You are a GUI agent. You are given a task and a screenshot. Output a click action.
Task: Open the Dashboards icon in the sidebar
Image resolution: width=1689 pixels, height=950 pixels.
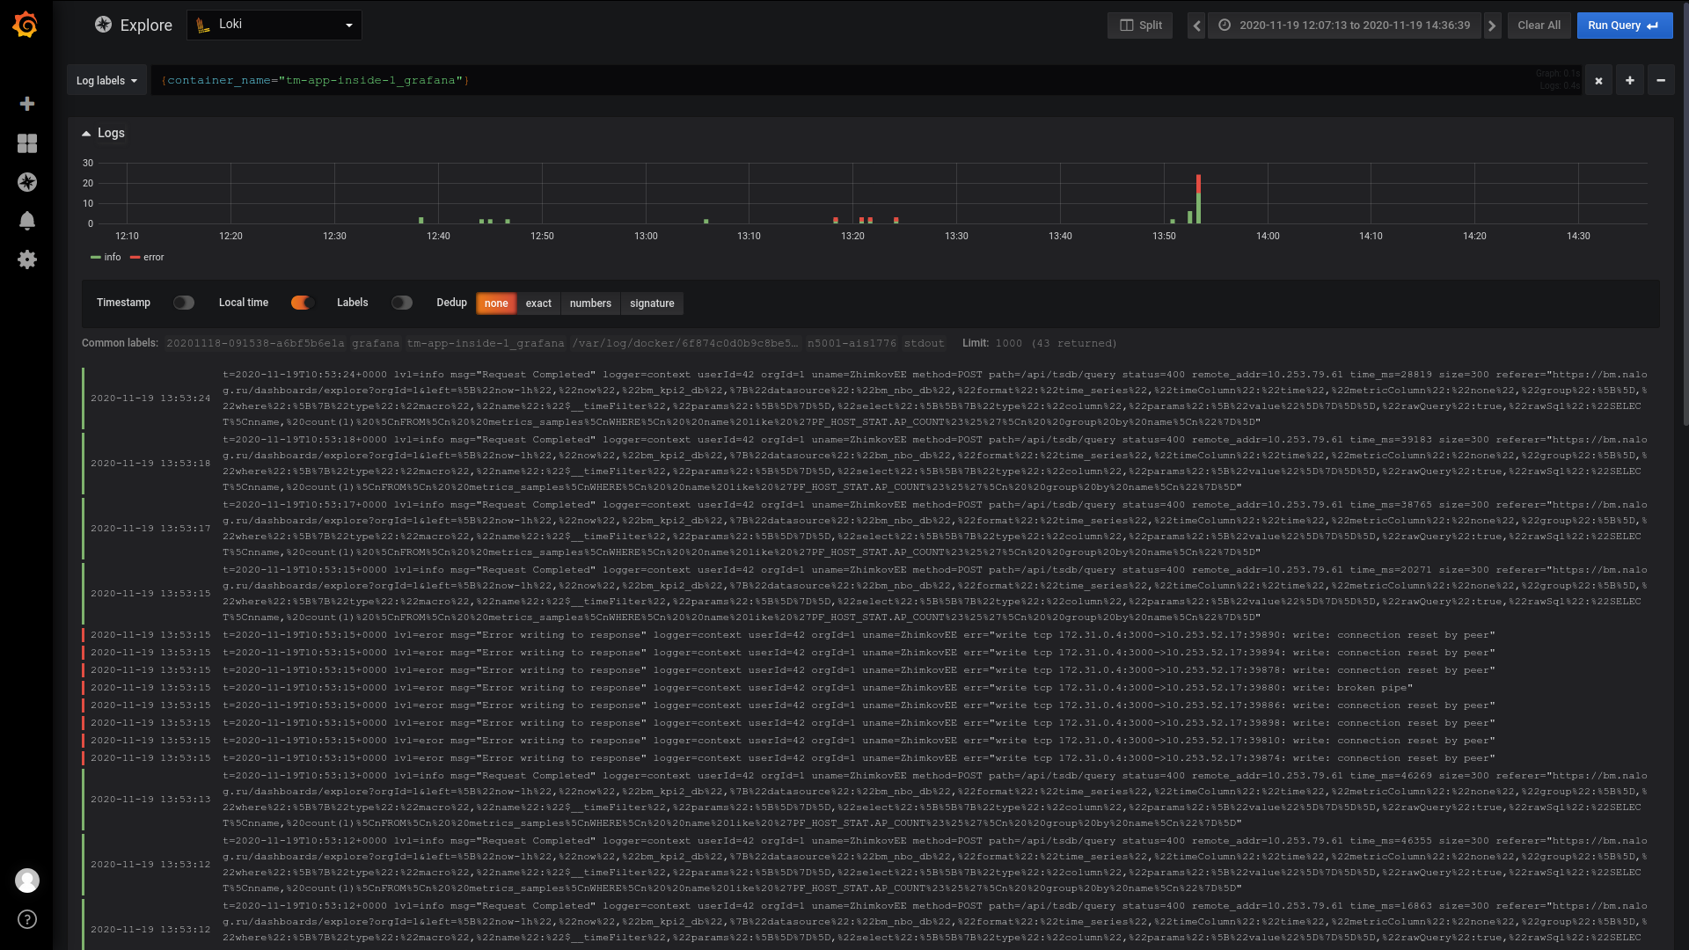tap(27, 143)
